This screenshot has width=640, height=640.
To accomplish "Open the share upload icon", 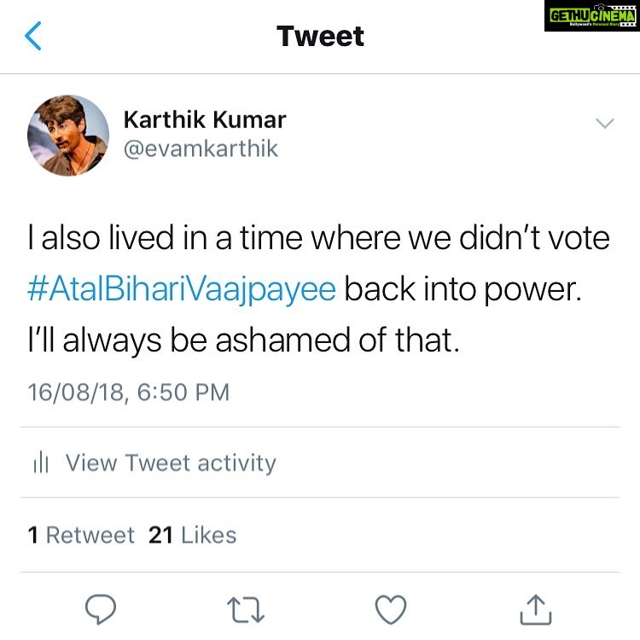I will (x=536, y=610).
